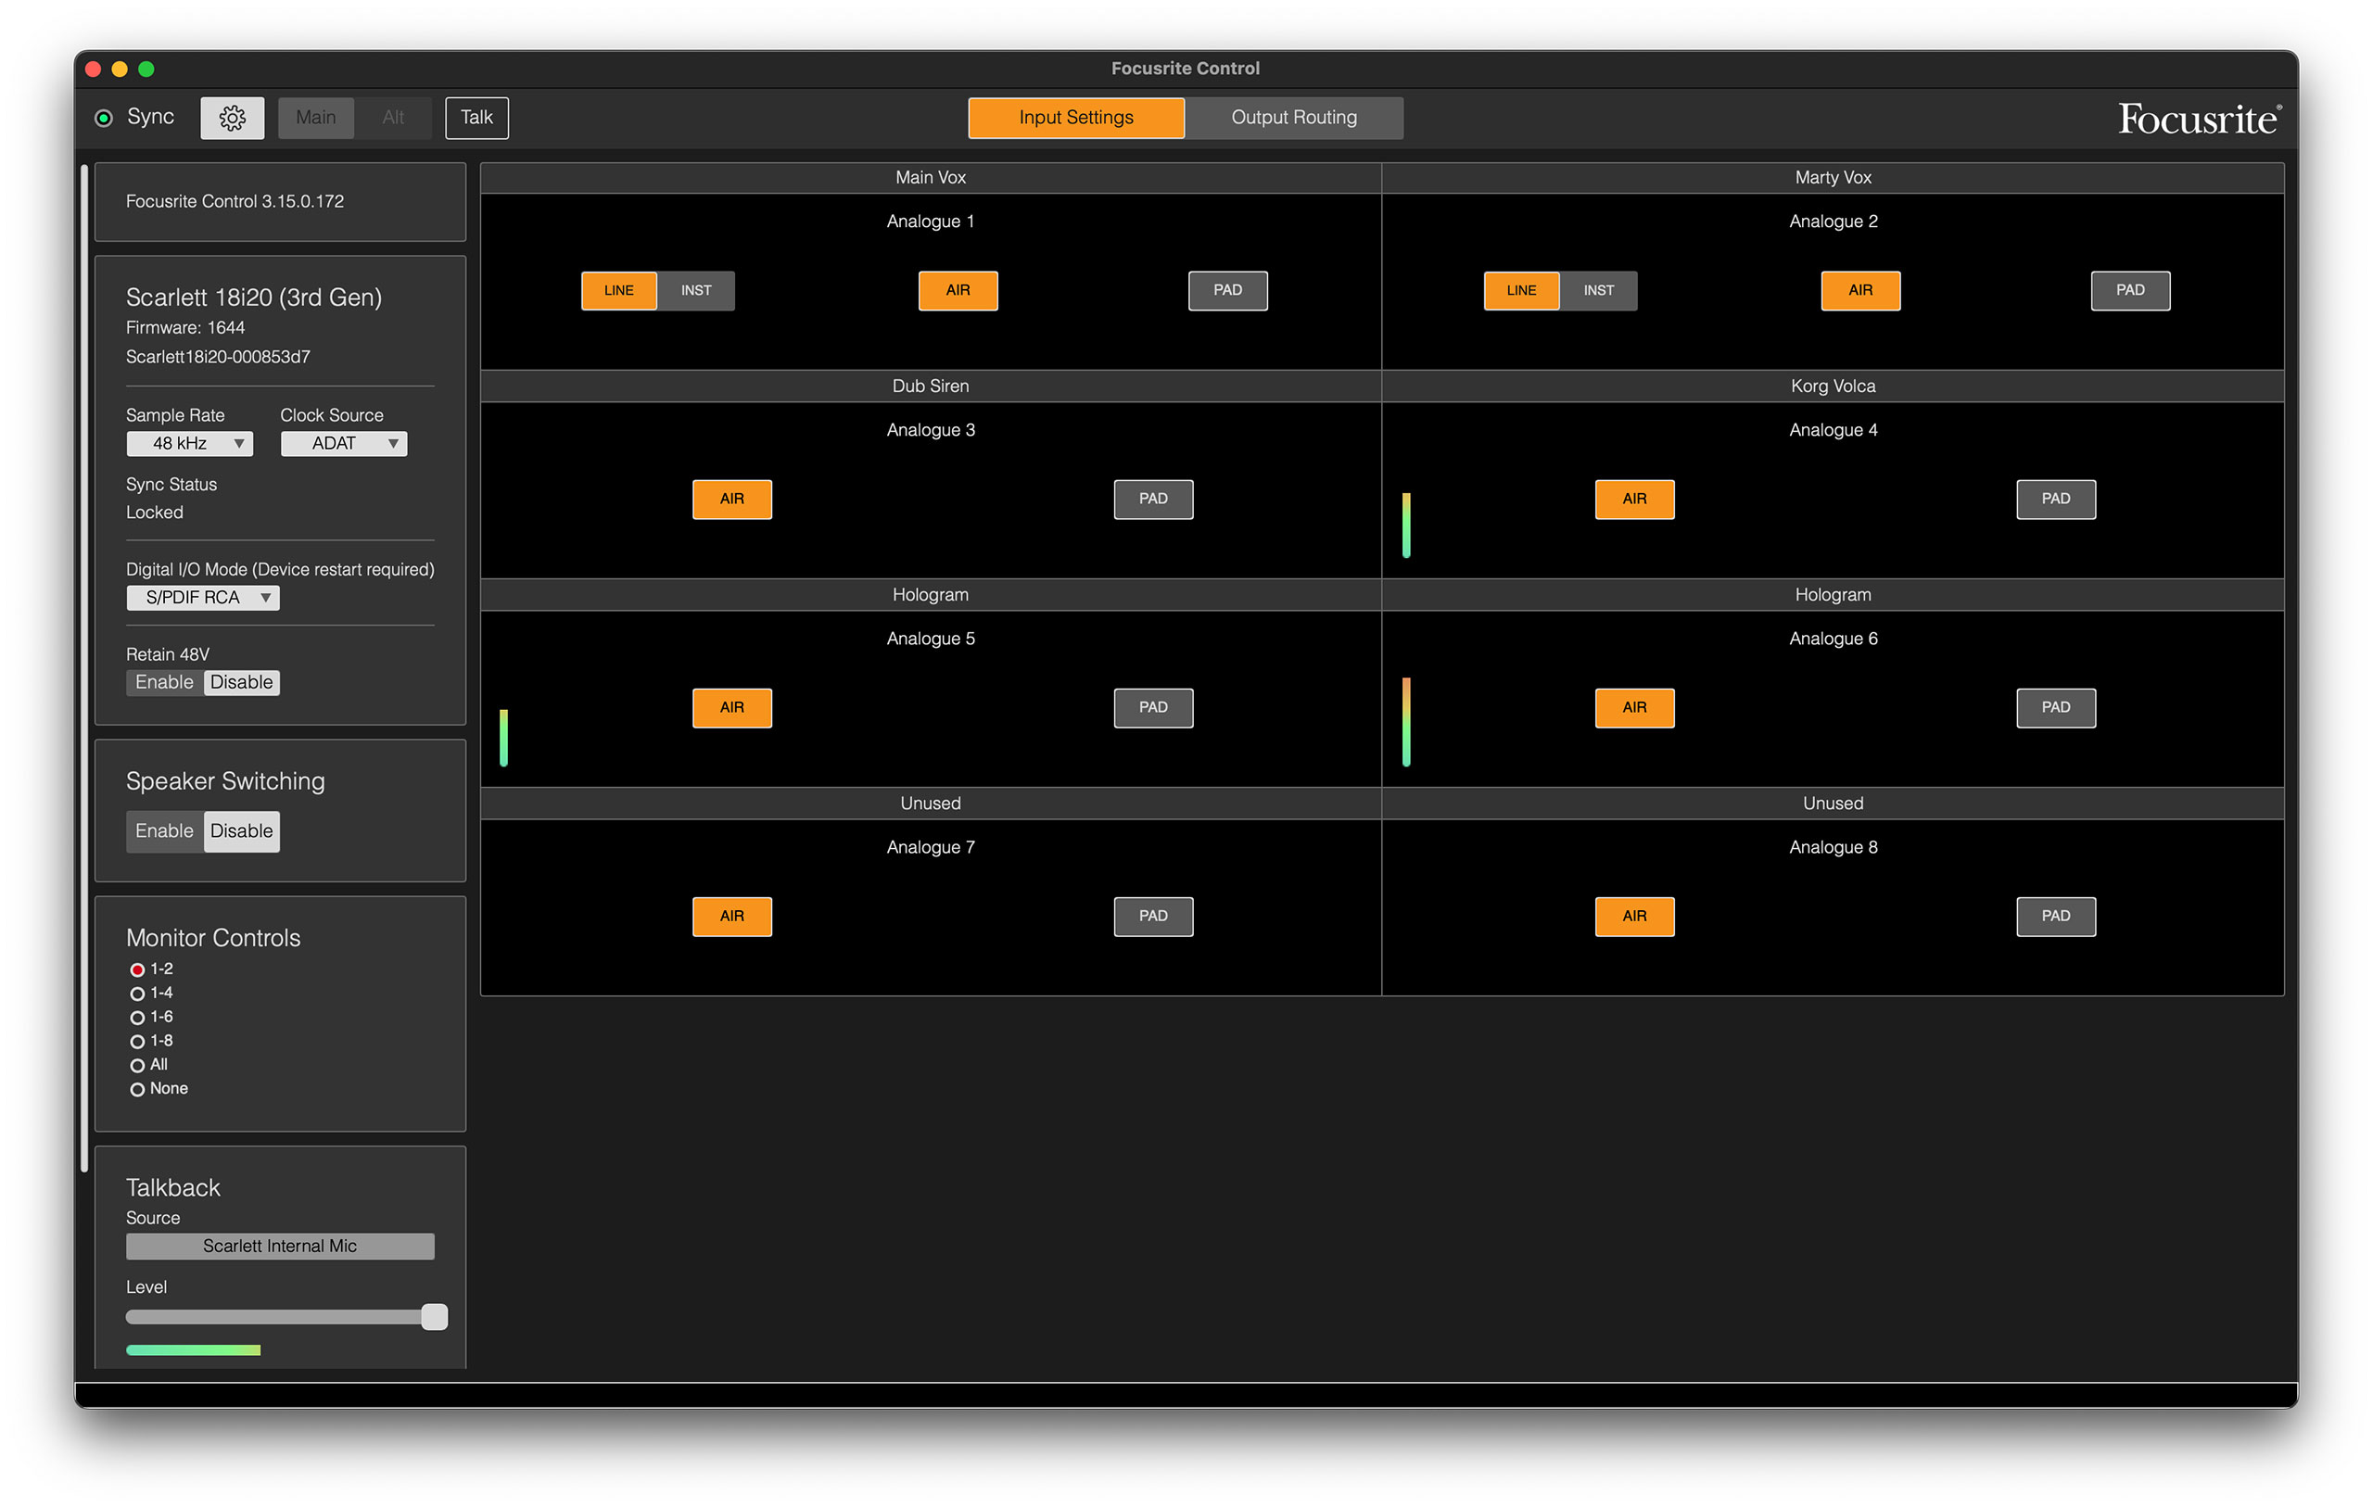Select Monitor Controls All radio
The width and height of the screenshot is (2373, 1507).
tap(138, 1066)
